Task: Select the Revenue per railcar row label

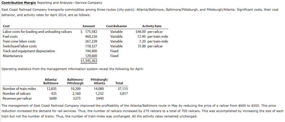Action: pos(17,98)
